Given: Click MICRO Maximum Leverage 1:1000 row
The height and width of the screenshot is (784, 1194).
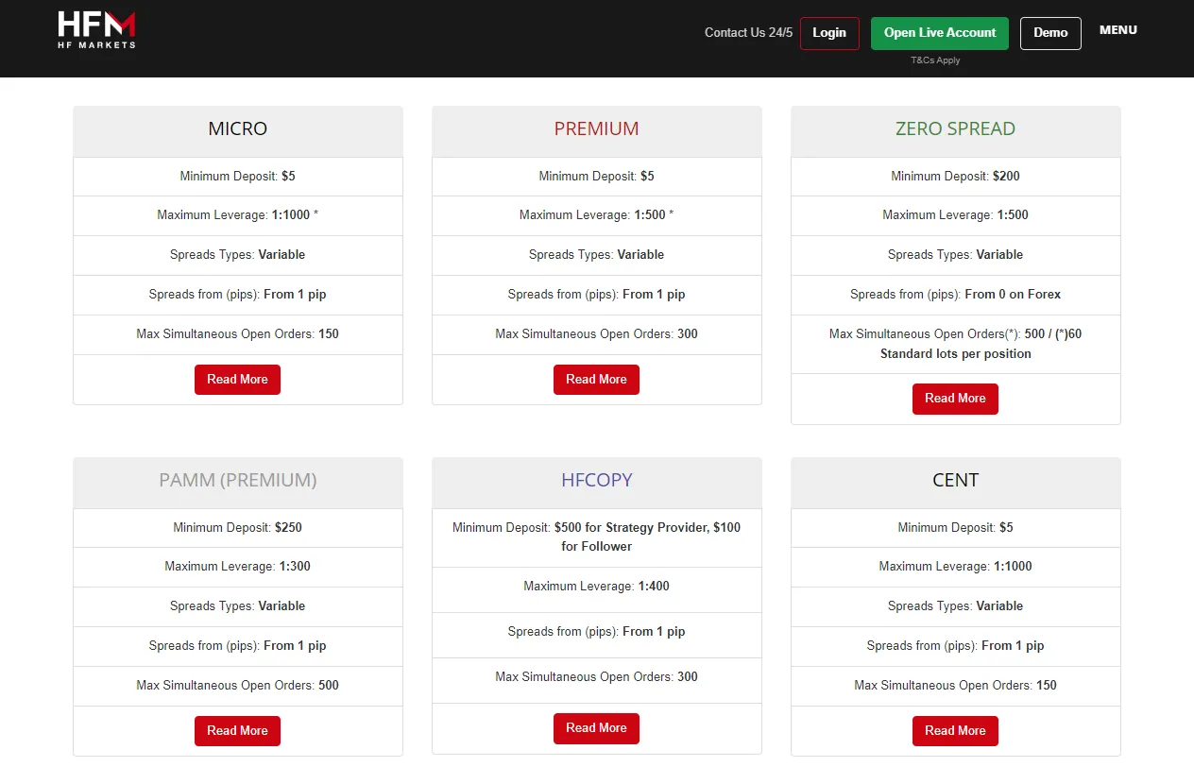Looking at the screenshot, I should click(238, 215).
